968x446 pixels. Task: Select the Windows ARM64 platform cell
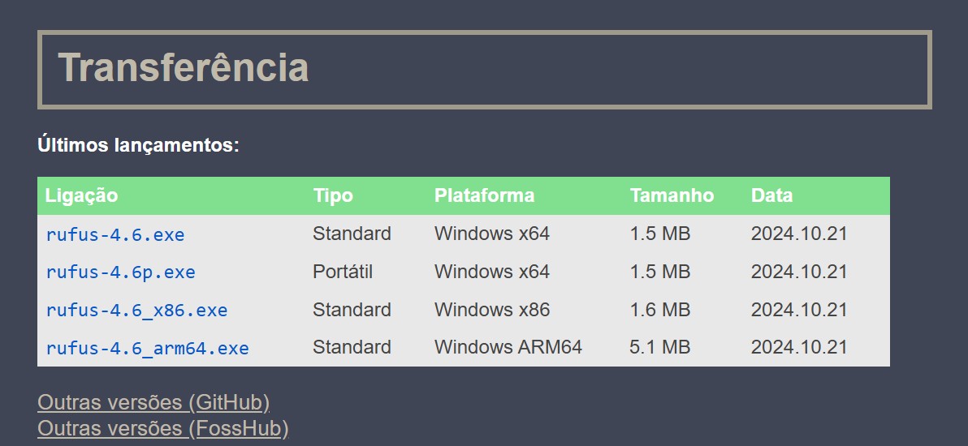(x=508, y=347)
